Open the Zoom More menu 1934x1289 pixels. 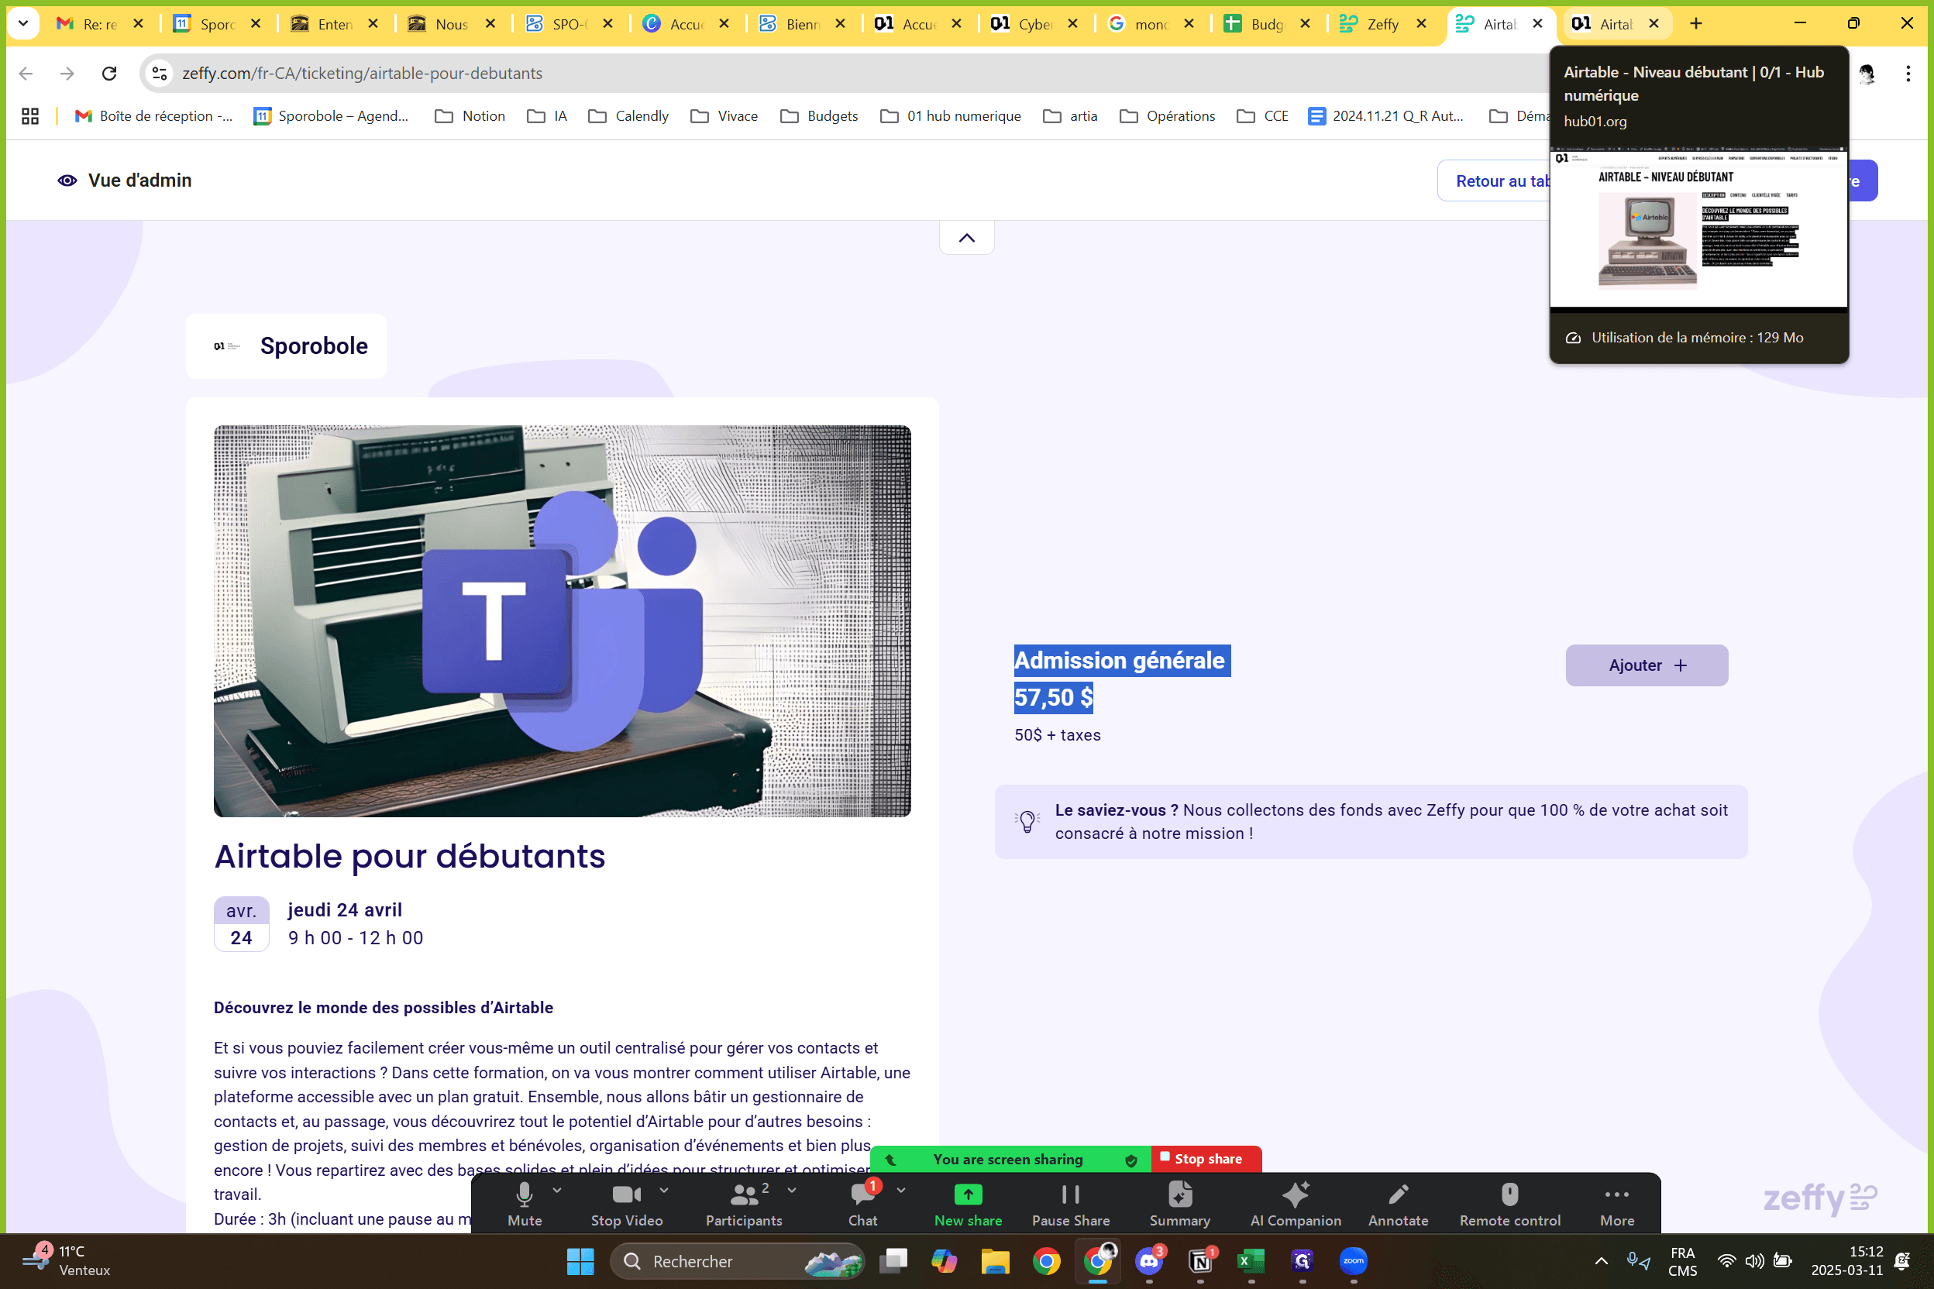(x=1616, y=1203)
